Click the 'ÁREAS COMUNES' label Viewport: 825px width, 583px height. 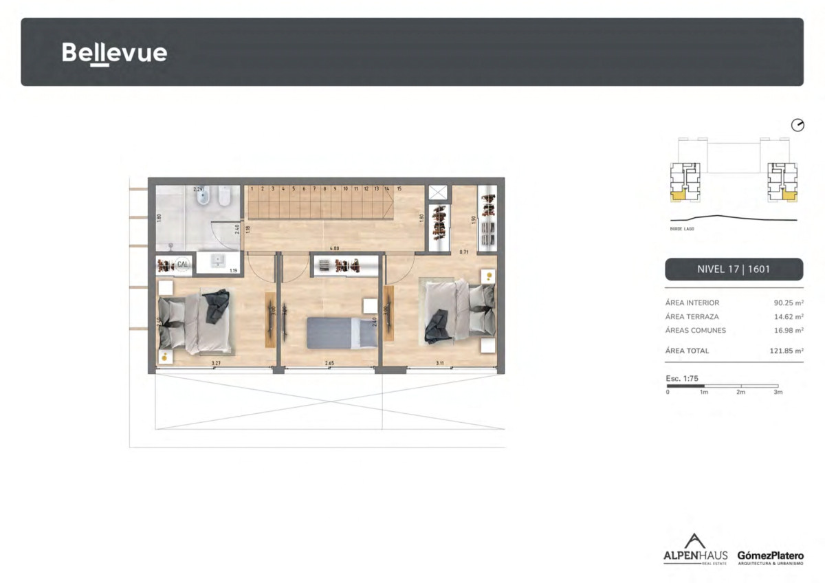(696, 331)
